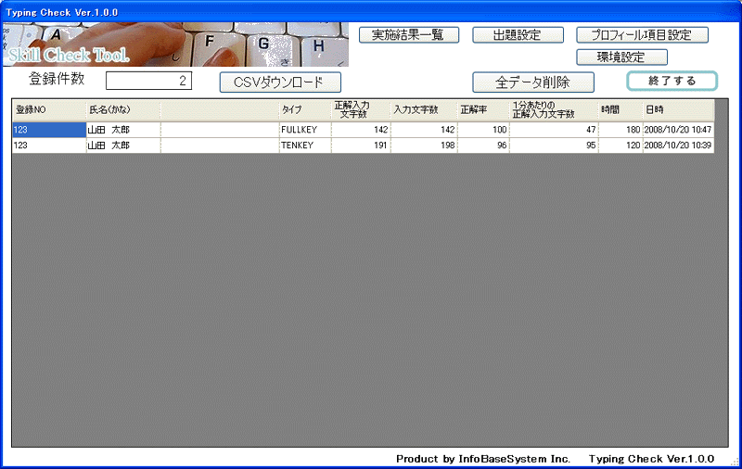Click the 登録件数 count field
Image resolution: width=742 pixels, height=469 pixels.
click(148, 81)
